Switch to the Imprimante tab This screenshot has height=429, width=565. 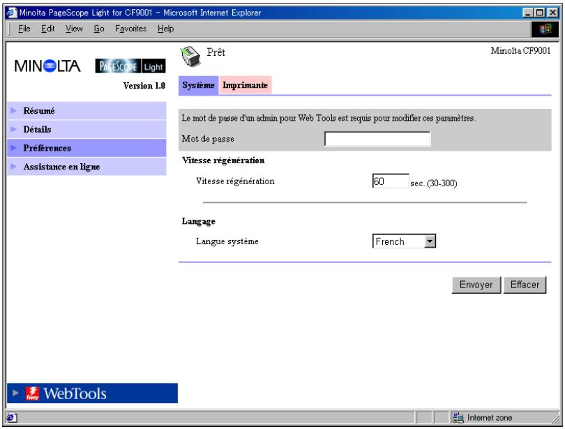245,85
